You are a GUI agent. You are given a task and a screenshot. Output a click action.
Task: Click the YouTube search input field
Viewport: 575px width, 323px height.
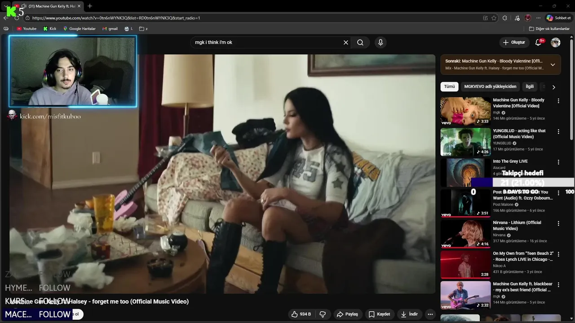(x=266, y=42)
